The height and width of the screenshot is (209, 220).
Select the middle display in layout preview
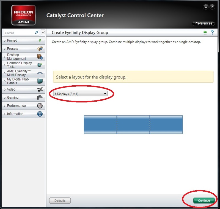click(133, 124)
